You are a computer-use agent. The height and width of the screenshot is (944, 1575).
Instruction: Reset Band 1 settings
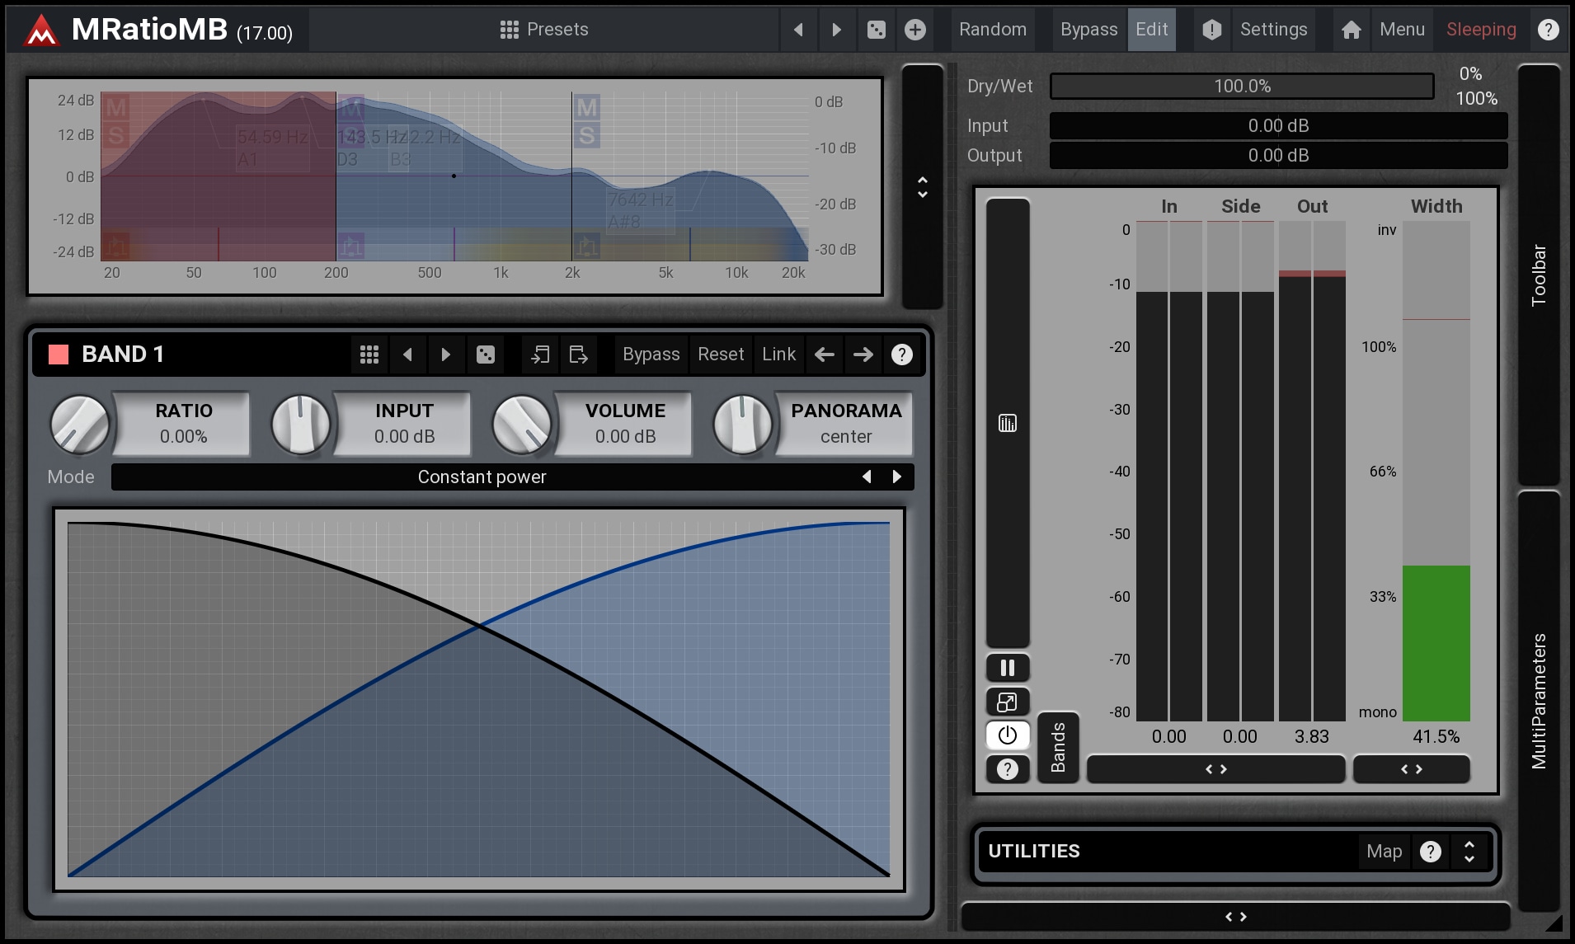tap(720, 355)
